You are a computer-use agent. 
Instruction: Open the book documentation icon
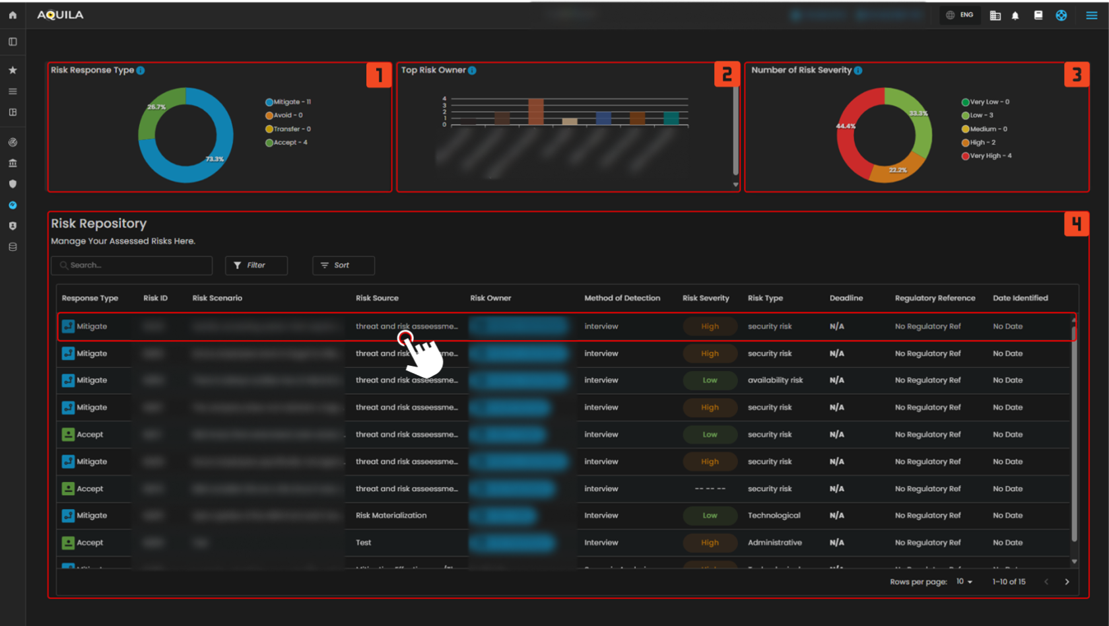coord(1038,15)
